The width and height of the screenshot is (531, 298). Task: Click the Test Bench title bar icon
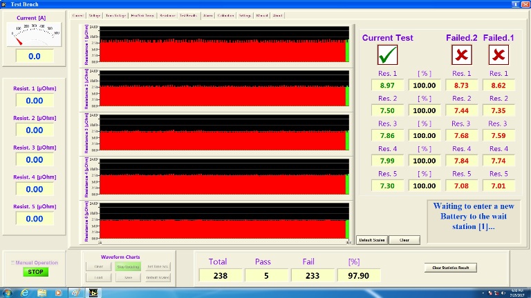[4, 4]
